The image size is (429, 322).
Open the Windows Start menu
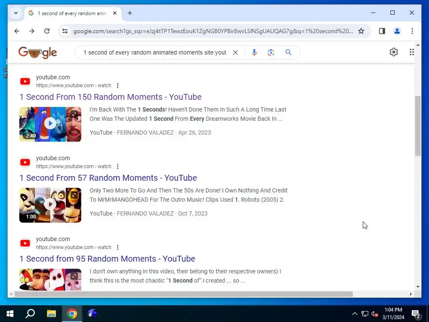pyautogui.click(x=10, y=314)
